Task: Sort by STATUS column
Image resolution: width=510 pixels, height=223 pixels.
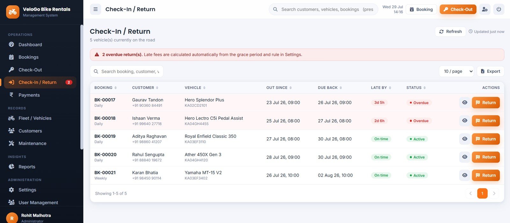Action: 416,88
